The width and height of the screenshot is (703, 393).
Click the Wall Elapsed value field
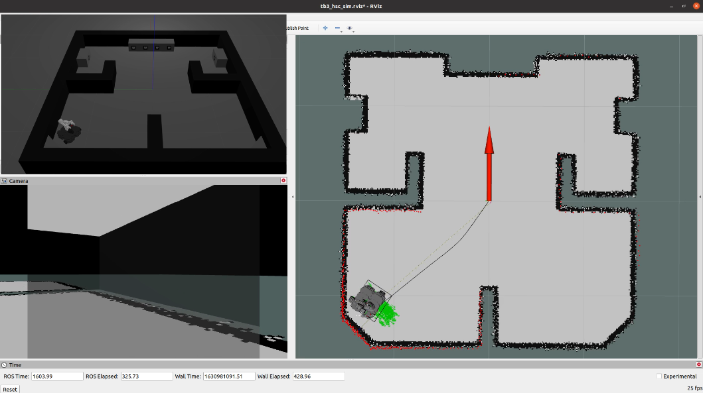(x=318, y=376)
